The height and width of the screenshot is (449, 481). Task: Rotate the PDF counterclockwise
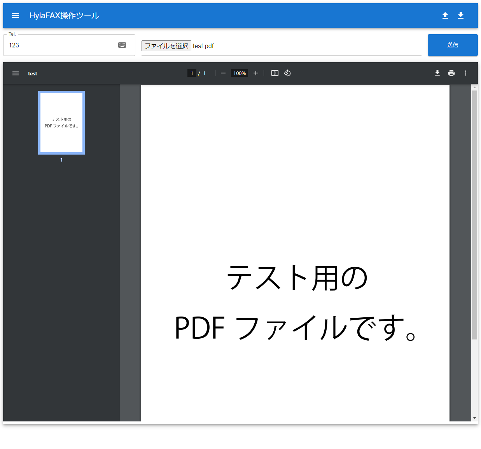coord(287,73)
